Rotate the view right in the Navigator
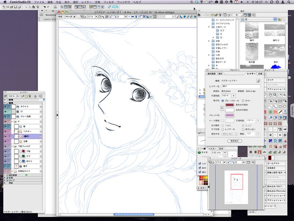The height and width of the screenshot is (221, 294). 233,162
